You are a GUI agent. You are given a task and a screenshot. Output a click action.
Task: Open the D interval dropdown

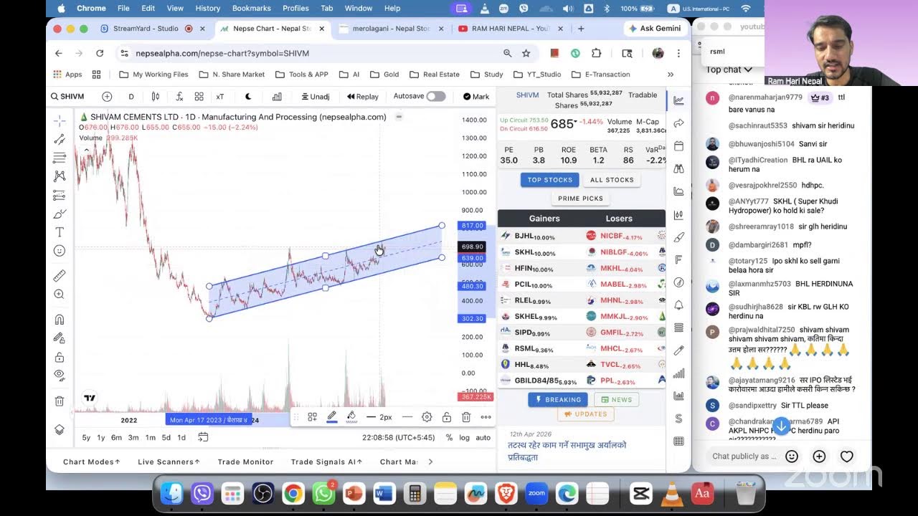point(131,96)
